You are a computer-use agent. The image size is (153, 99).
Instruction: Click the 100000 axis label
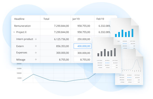pyautogui.click(x=19, y=73)
